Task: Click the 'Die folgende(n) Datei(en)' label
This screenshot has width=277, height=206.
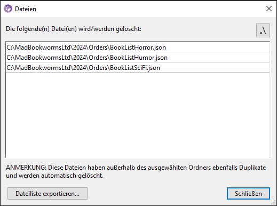Action: click(x=74, y=29)
